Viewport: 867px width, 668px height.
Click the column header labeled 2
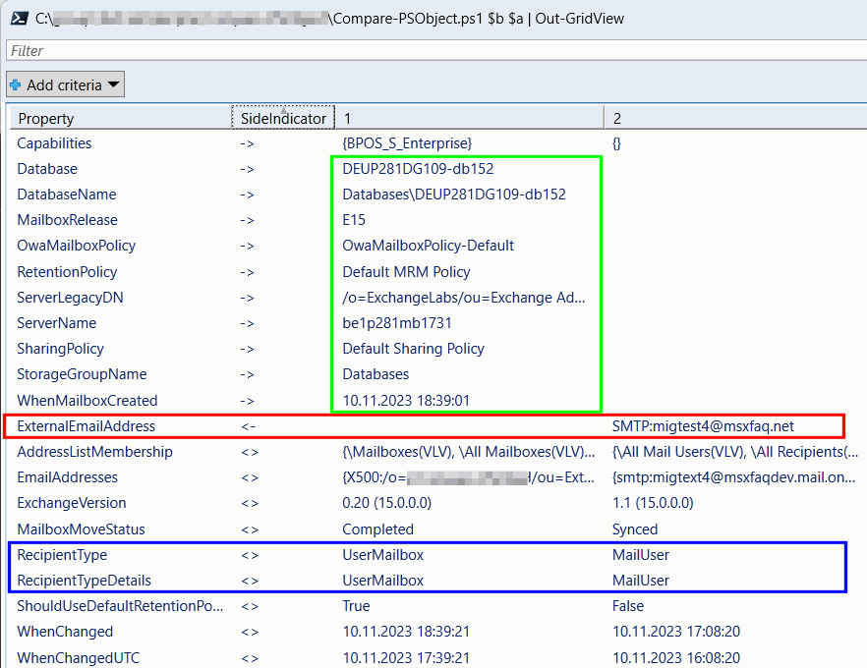click(735, 118)
